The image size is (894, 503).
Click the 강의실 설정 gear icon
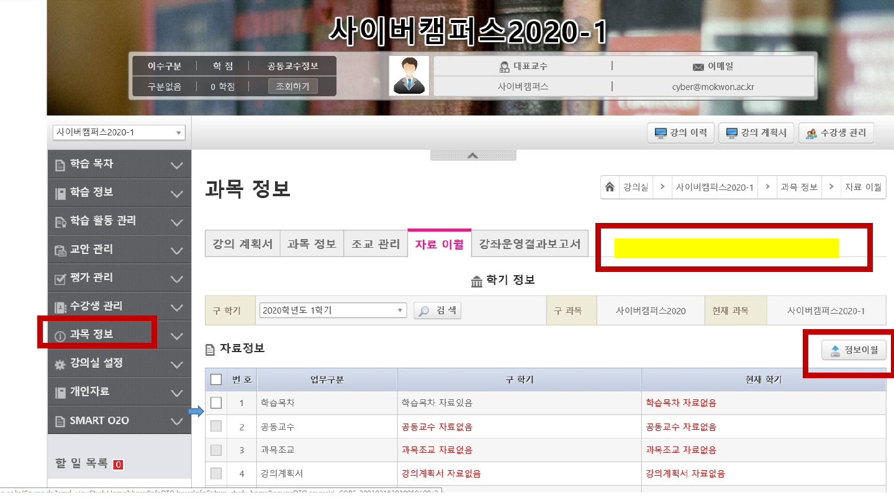(x=60, y=364)
